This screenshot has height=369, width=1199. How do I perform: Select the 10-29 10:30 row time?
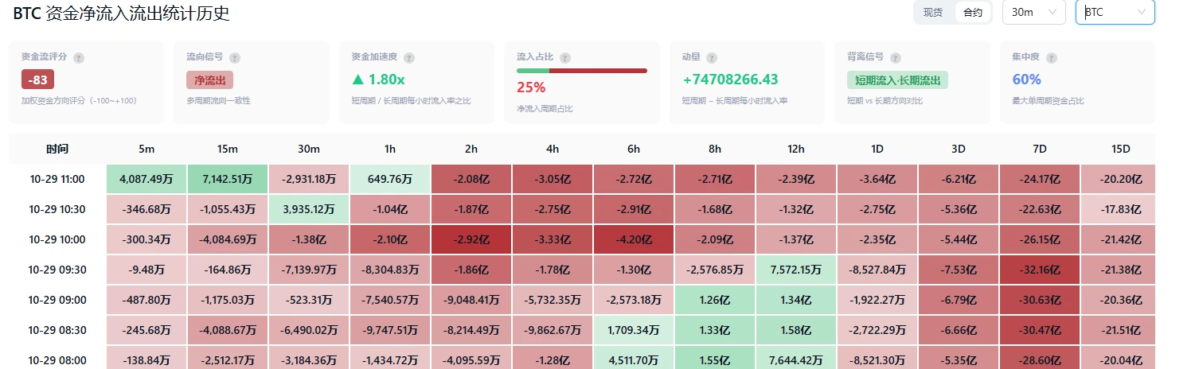point(57,209)
